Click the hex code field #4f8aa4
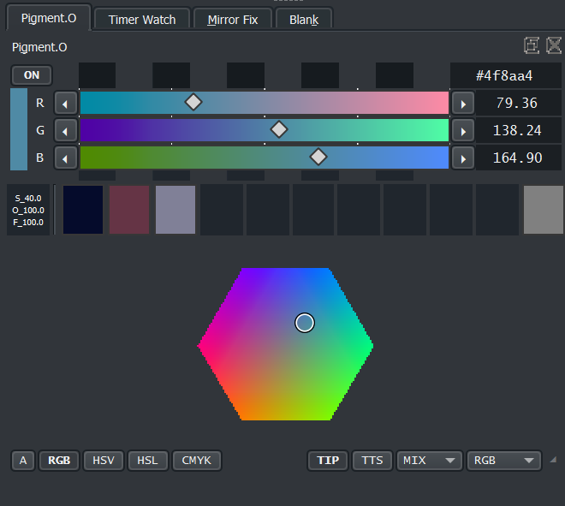 pos(505,75)
